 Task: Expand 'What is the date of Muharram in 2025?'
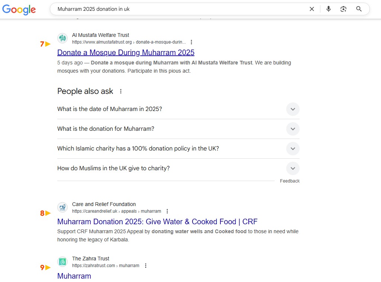tap(293, 109)
